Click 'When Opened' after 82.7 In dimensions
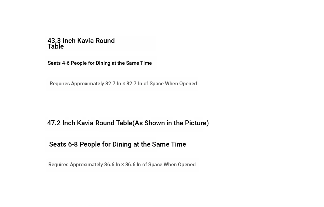The image size is (324, 207). (x=181, y=84)
